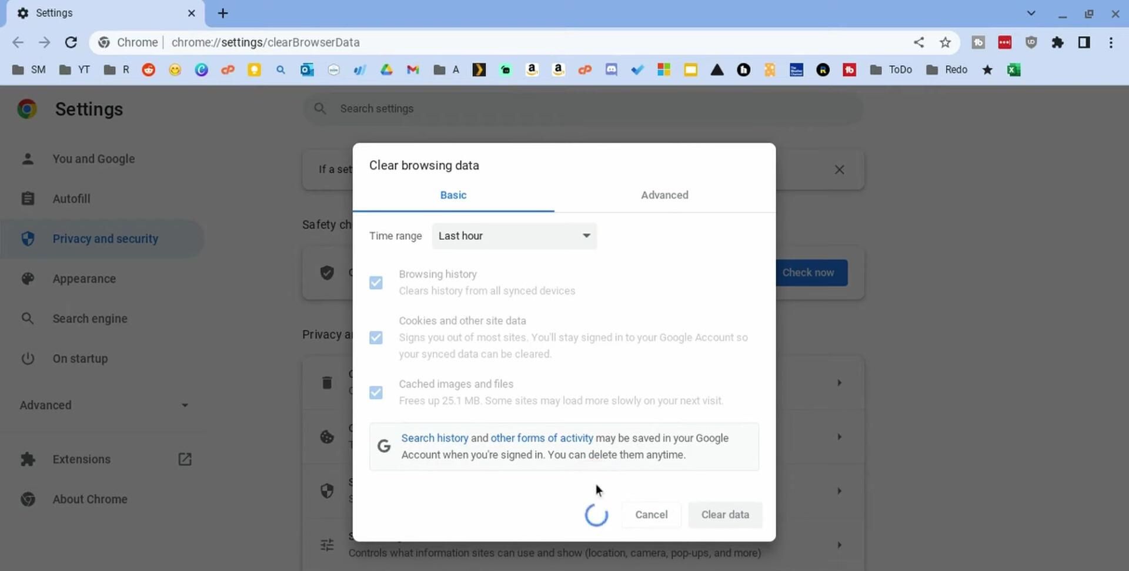Open the Time range dropdown
Image resolution: width=1129 pixels, height=571 pixels.
click(515, 236)
